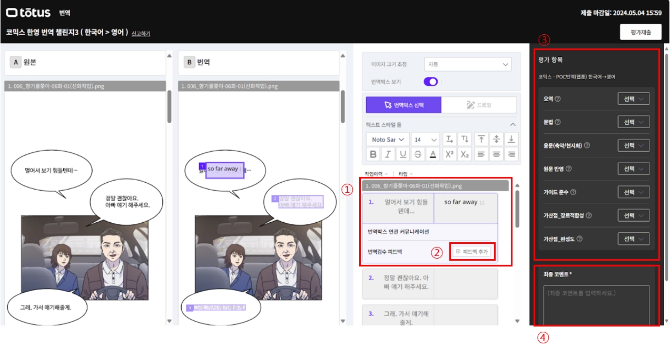
Task: Click the 번역 panel file name header
Action: (x=259, y=86)
